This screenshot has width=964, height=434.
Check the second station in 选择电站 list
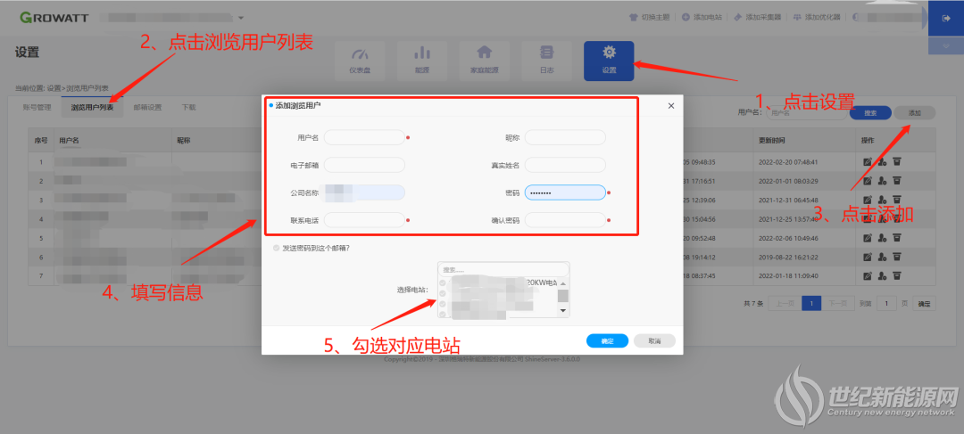click(442, 293)
